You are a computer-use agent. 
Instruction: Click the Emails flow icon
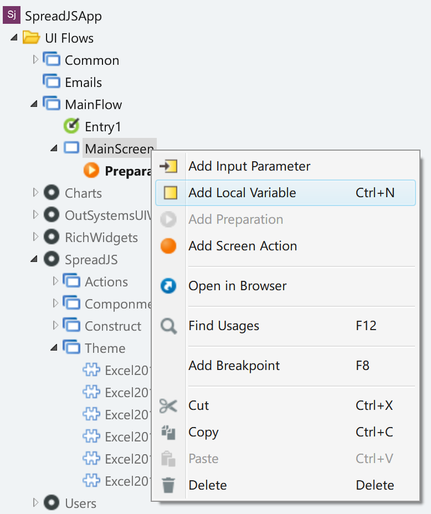[52, 81]
